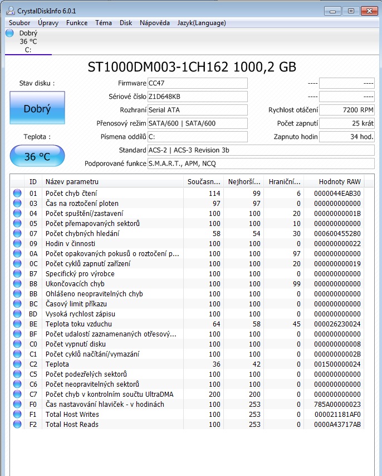Click status icon of row BC Časový limit příkazu
This screenshot has width=382, height=476.
[17, 304]
